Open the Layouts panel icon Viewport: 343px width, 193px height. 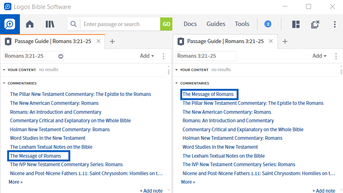point(296,24)
